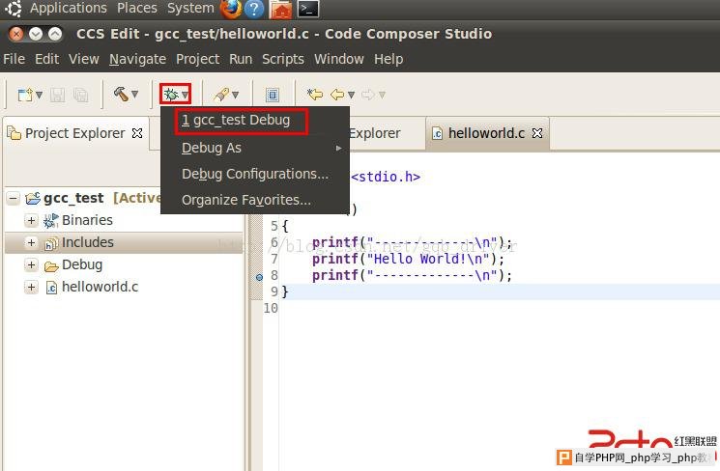Select helloworld.c in Project Explorer
Screen dimensions: 720x471
[101, 287]
